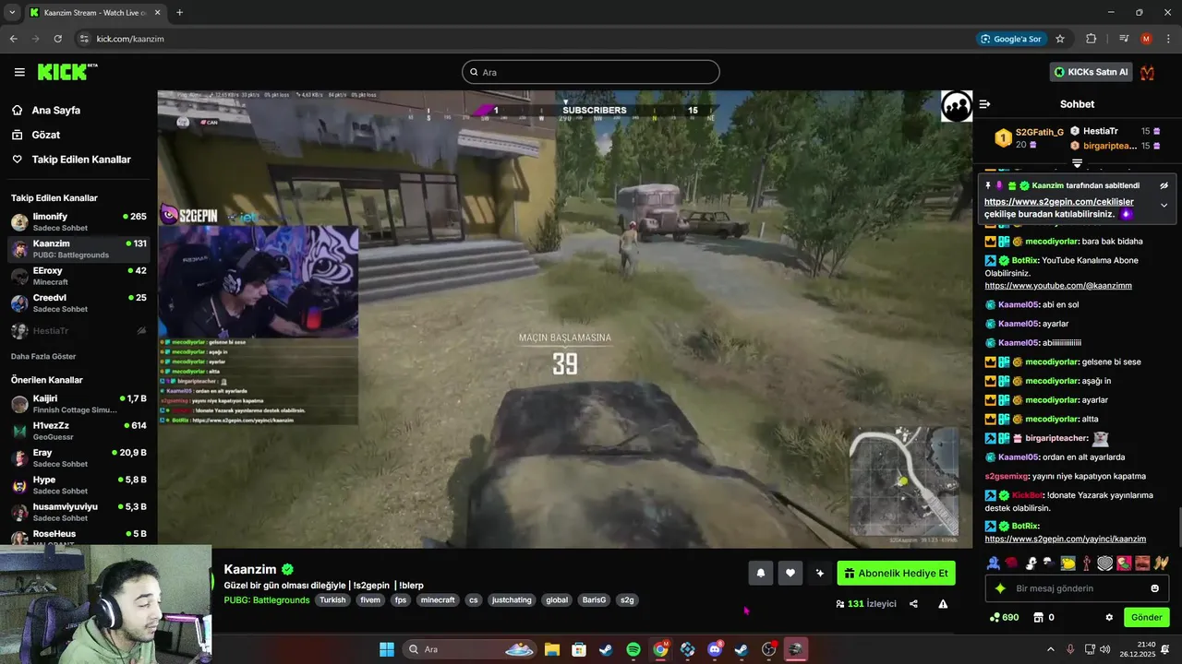Open Kaijiri recommended channel
This screenshot has width=1182, height=664.
coord(78,403)
